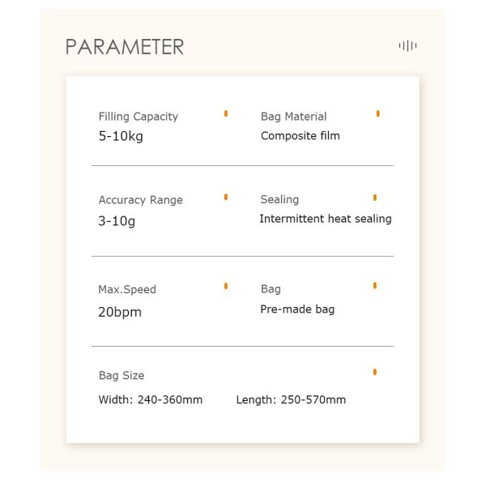Select the orange marker next to Accuracy Range
Screen dimensions: 486x486
(x=226, y=197)
